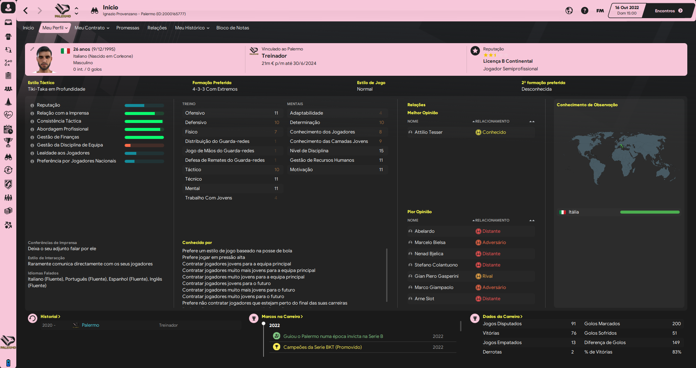Open the Bloco de Notas tab
696x368 pixels.
click(x=233, y=28)
